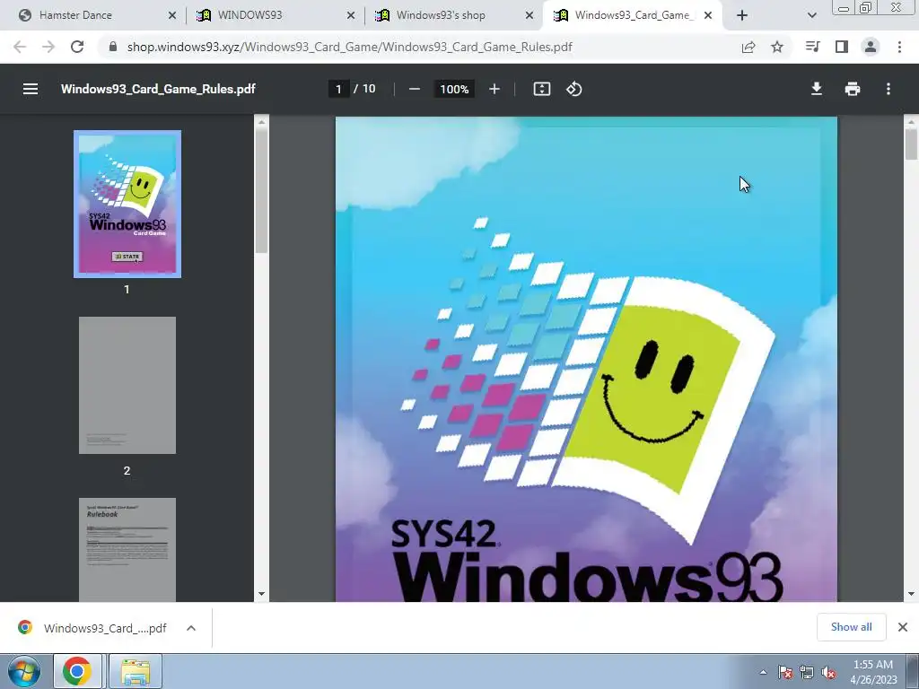Open the Chrome three-dot menu

pyautogui.click(x=899, y=47)
